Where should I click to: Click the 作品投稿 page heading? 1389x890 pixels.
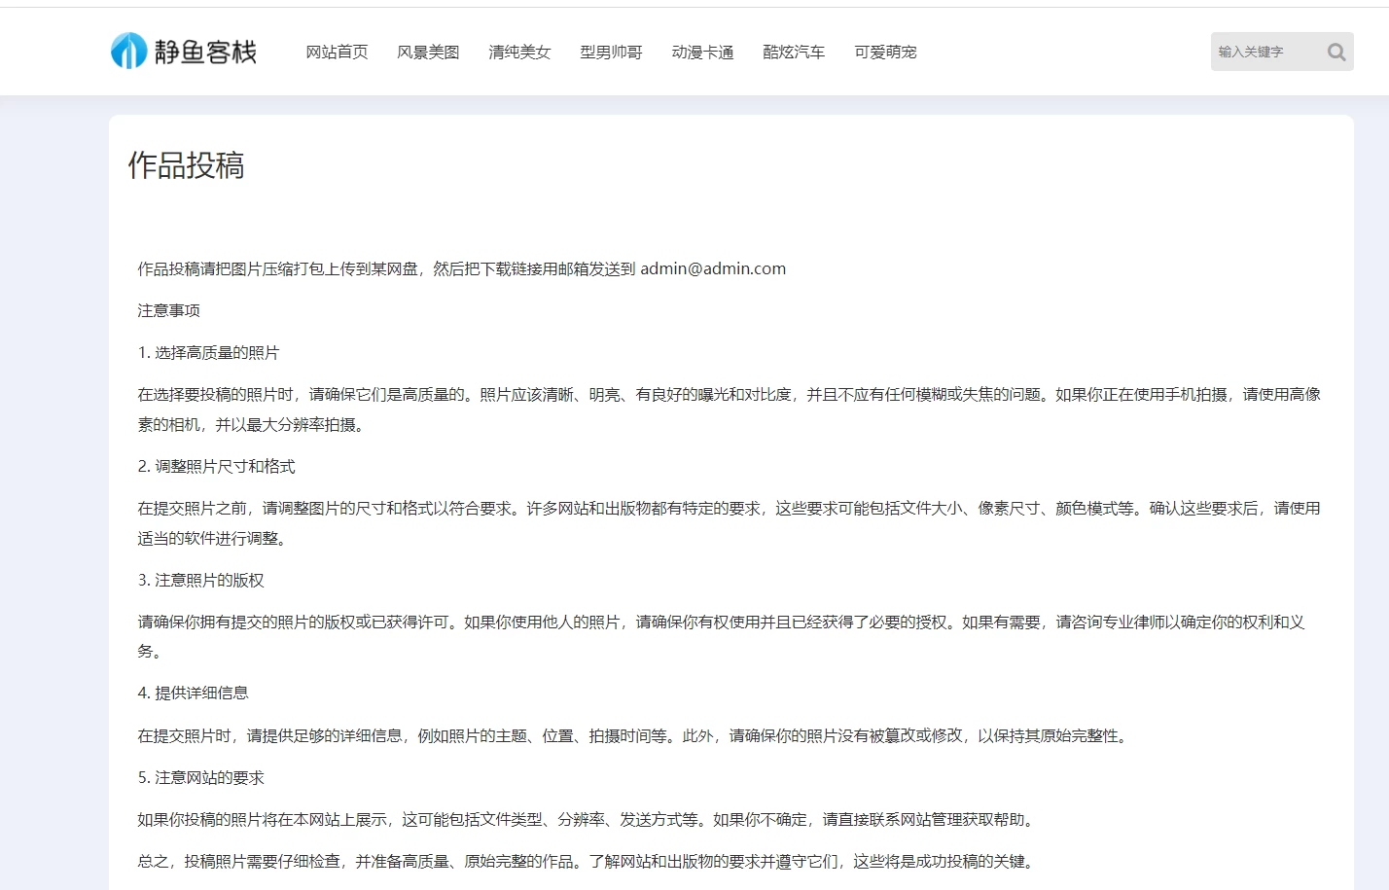pos(186,165)
